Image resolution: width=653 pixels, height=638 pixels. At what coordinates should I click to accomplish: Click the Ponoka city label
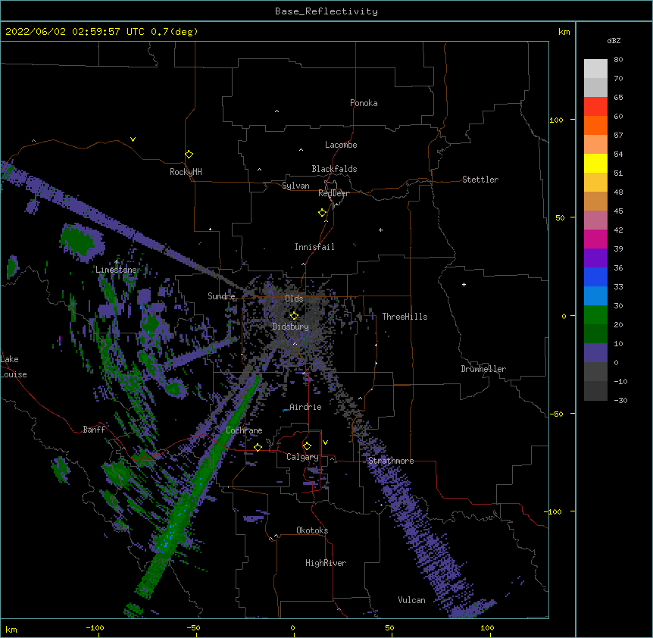(364, 103)
